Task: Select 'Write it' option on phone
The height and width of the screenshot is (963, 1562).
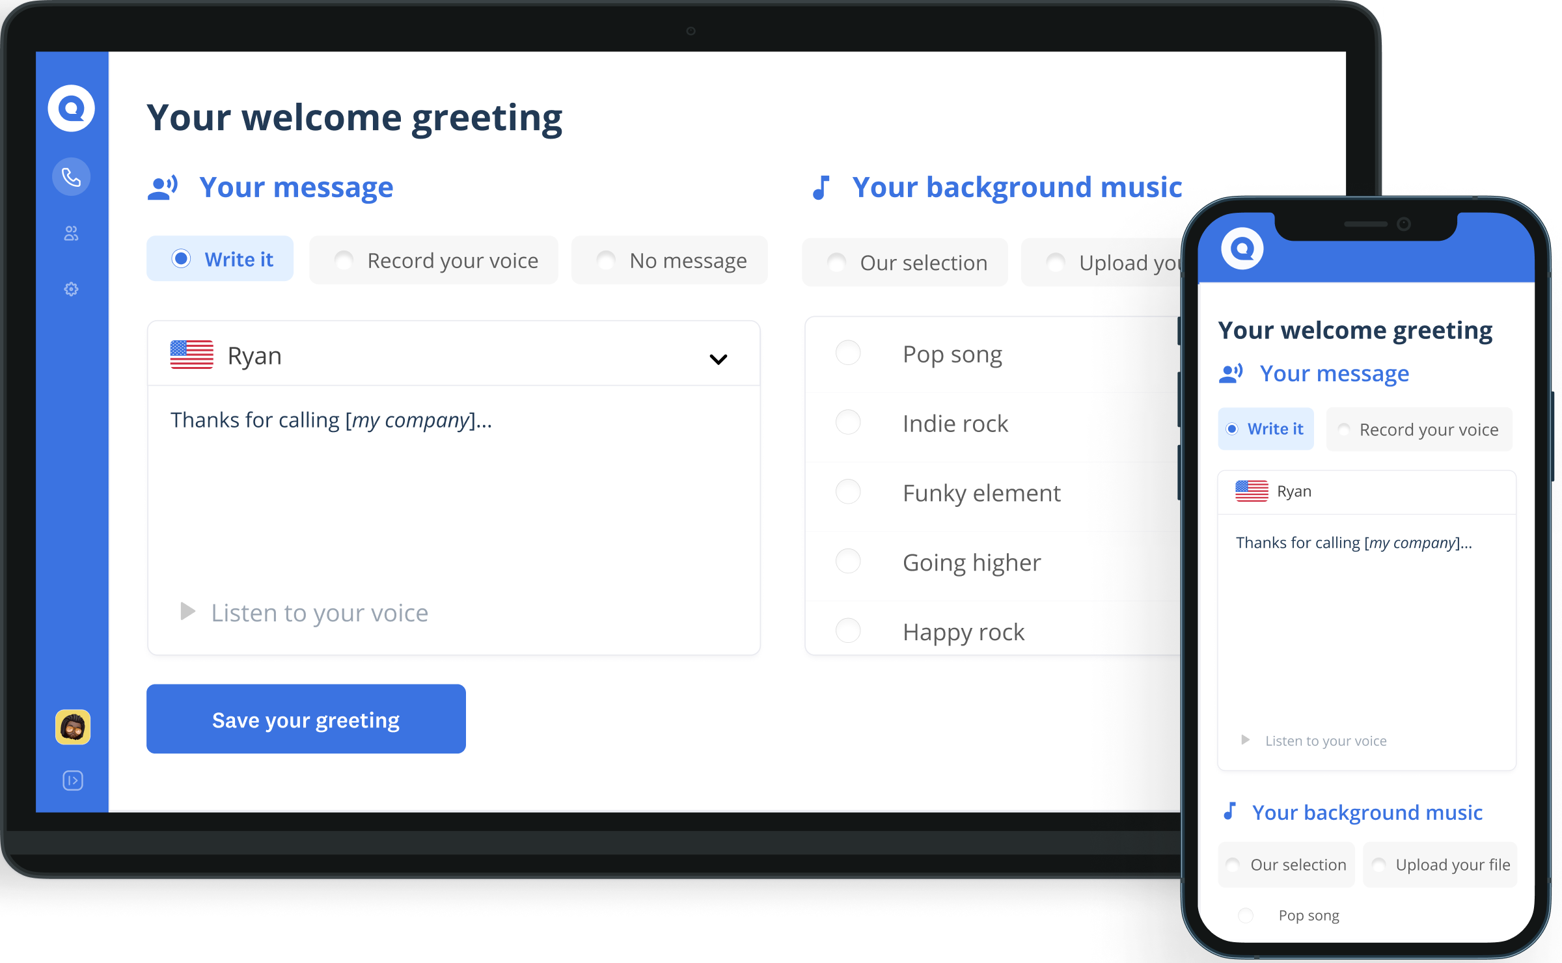Action: coord(1265,429)
